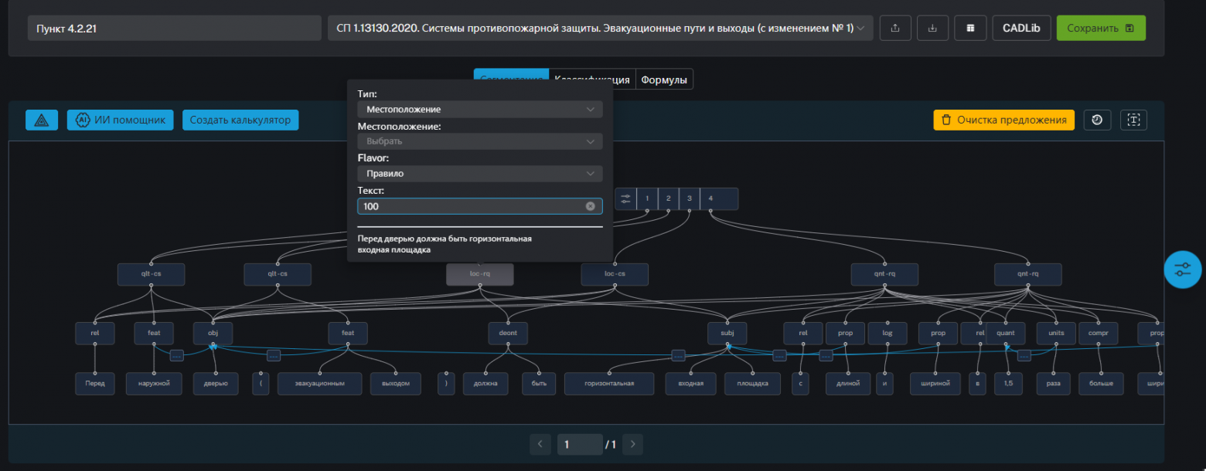This screenshot has width=1206, height=471.
Task: Open the Местоположение dropdown with Выбрать placeholder
Action: point(479,141)
